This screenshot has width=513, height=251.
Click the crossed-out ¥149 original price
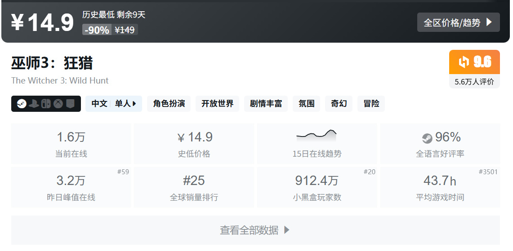click(125, 30)
